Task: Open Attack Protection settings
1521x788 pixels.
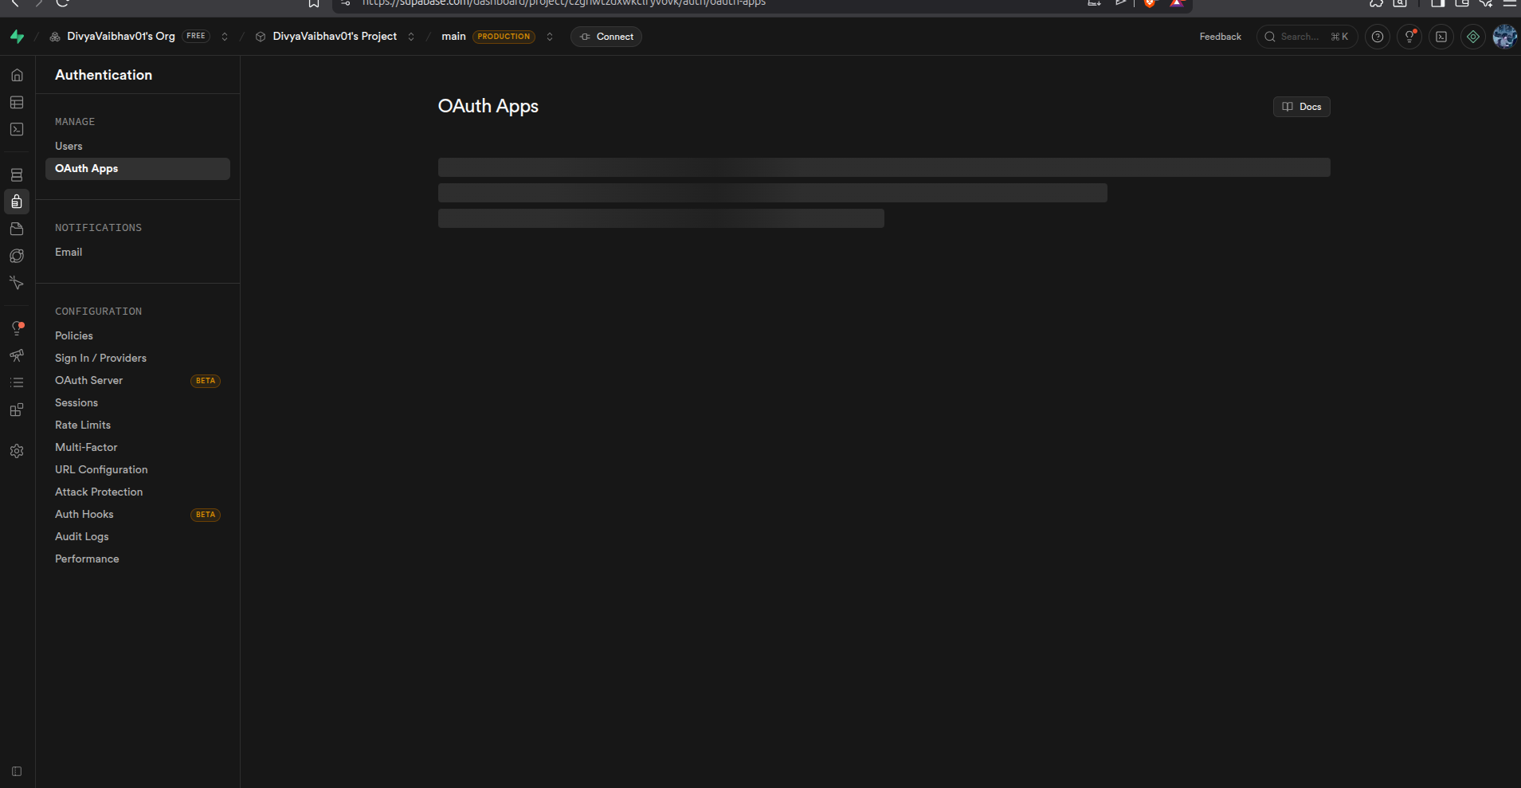Action: pyautogui.click(x=99, y=492)
